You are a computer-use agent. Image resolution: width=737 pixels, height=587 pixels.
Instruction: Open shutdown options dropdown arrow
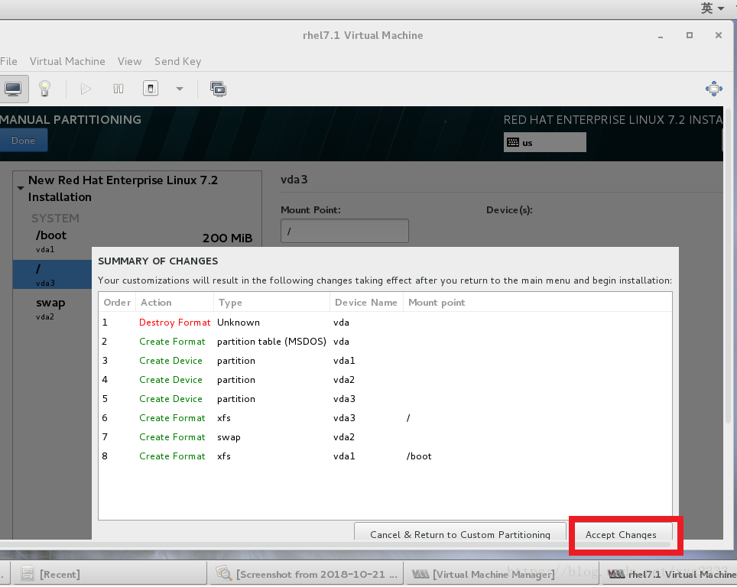pyautogui.click(x=180, y=89)
